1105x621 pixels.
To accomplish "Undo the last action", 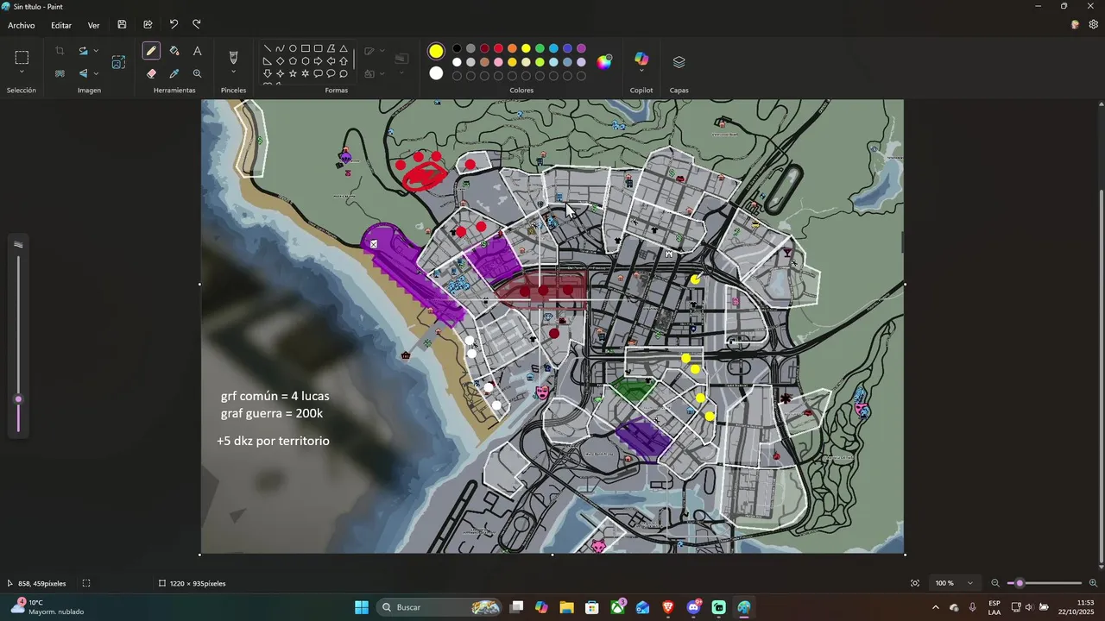I will [174, 25].
